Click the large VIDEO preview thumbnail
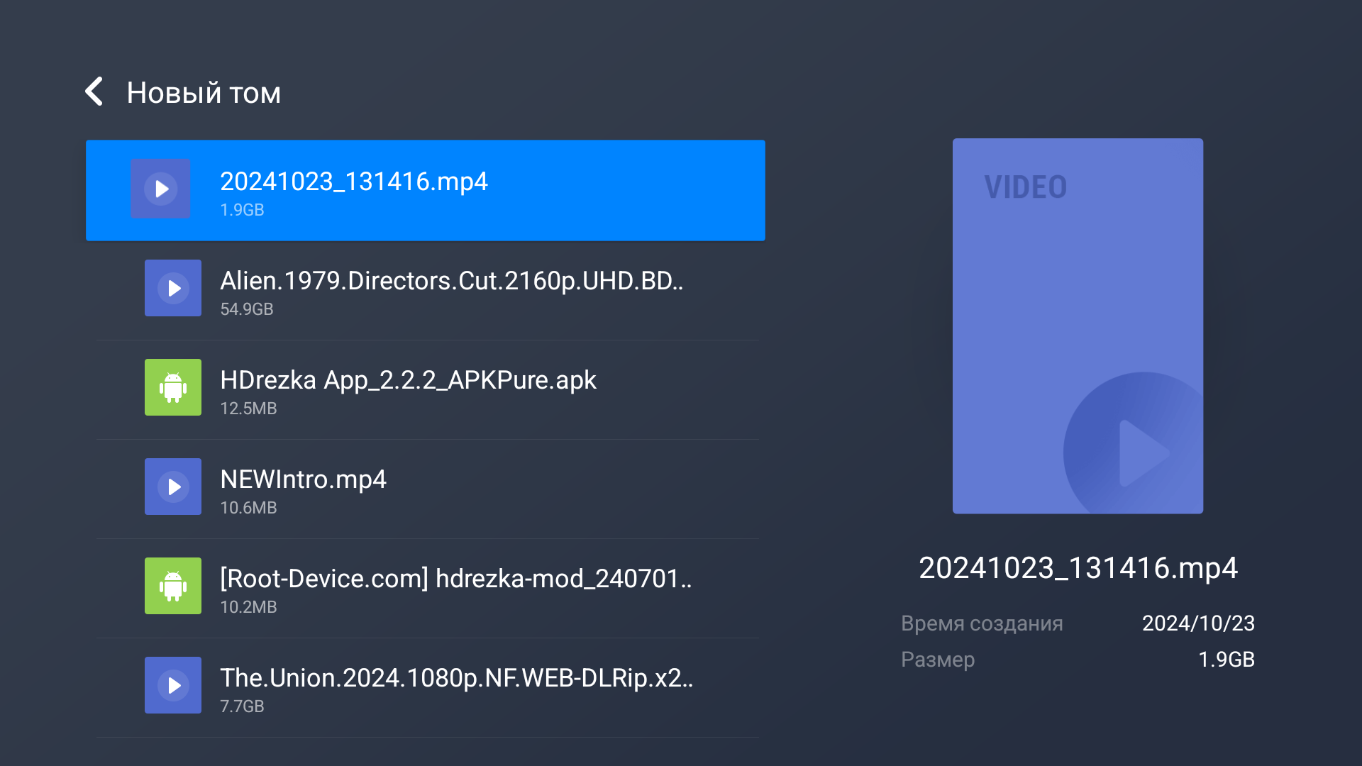The height and width of the screenshot is (766, 1362). pyautogui.click(x=1078, y=326)
